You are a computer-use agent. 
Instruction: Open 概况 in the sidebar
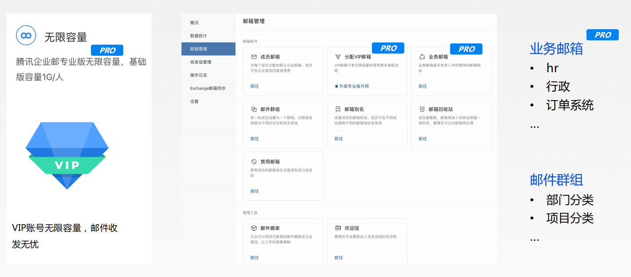pos(194,23)
